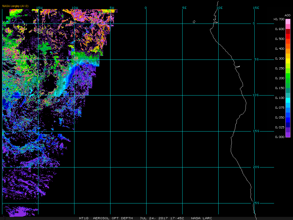Click the 15S latitude label
The image size is (293, 220).
256,131
